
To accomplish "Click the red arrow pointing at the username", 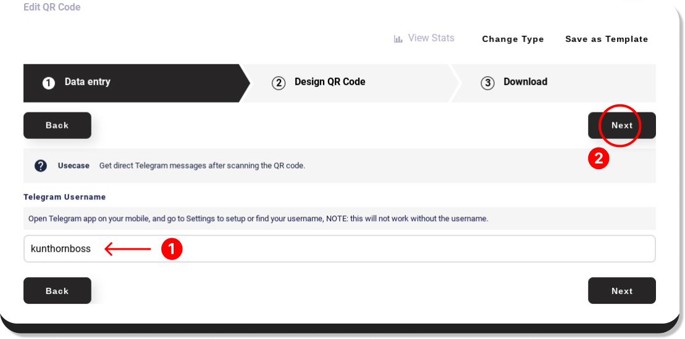I will click(x=128, y=249).
